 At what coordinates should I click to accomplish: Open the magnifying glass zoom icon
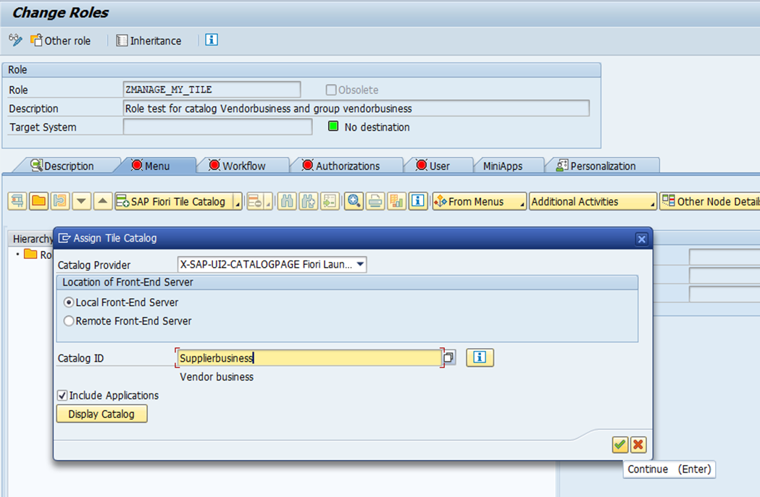pyautogui.click(x=354, y=202)
